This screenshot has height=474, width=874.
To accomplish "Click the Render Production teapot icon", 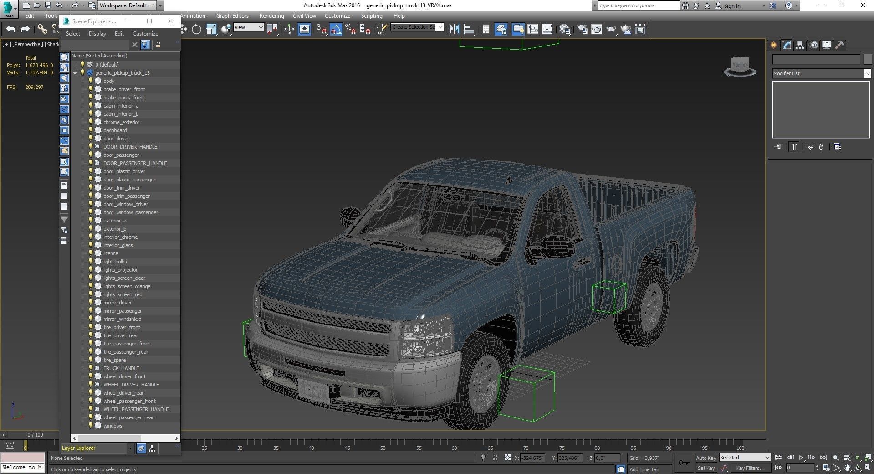I will coord(611,30).
